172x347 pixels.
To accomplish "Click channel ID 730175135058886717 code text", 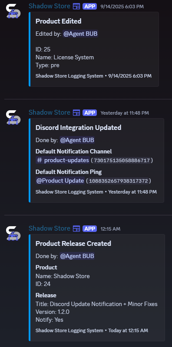I will (x=122, y=160).
